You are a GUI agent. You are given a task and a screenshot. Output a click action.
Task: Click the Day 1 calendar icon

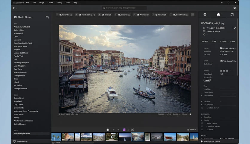[x=54, y=143]
